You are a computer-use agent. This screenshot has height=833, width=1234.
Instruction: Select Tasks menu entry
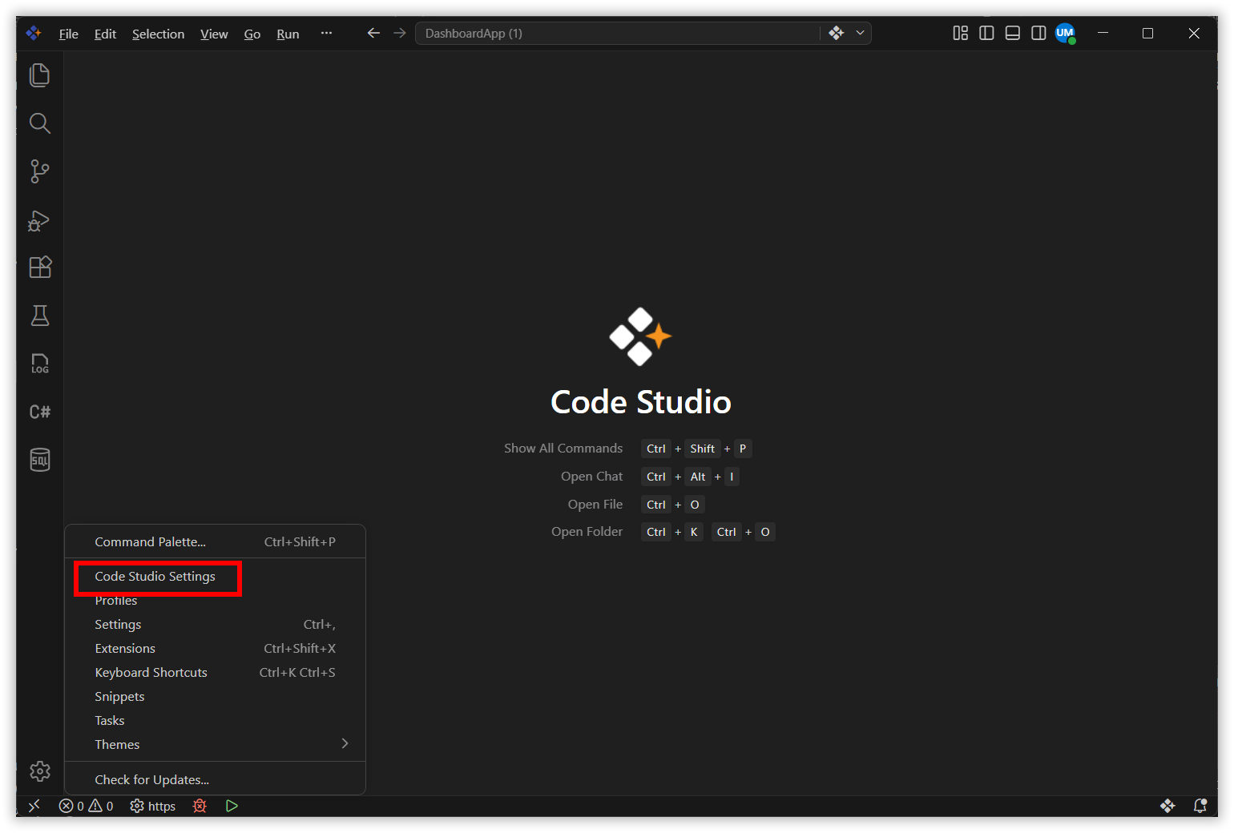point(215,721)
